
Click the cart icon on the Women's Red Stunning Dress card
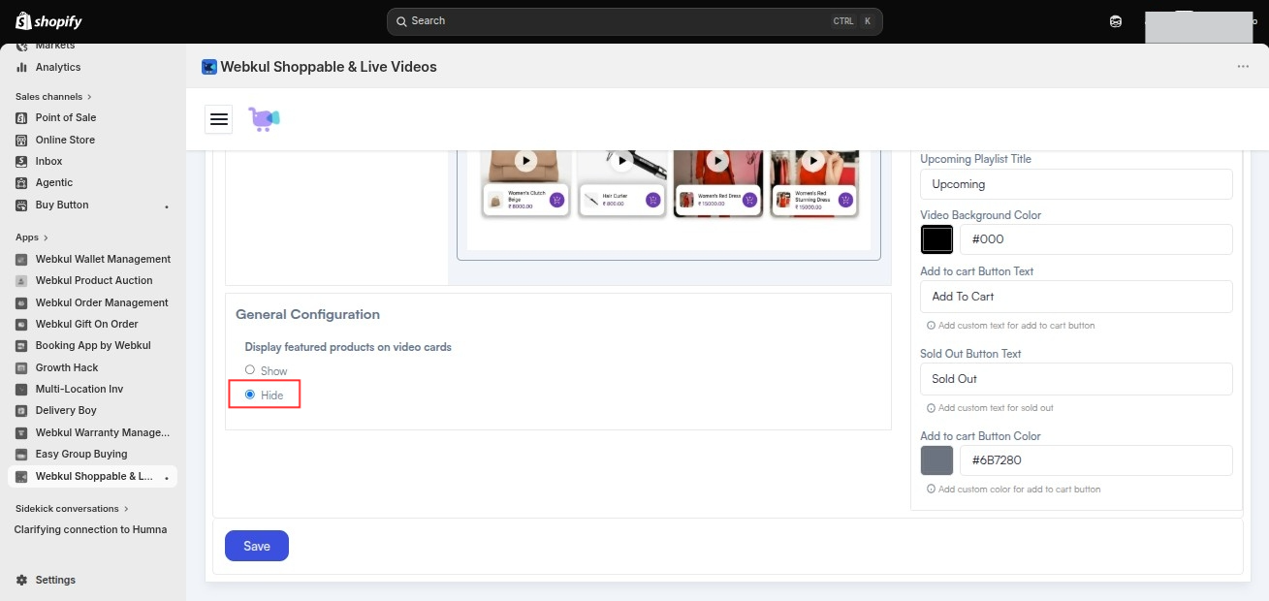tap(845, 200)
